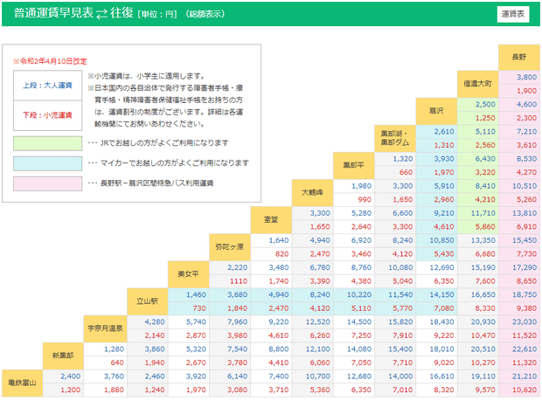The image size is (542, 400).
Task: Click the pink legend swatch for 特急バス fares
Action: 48,183
